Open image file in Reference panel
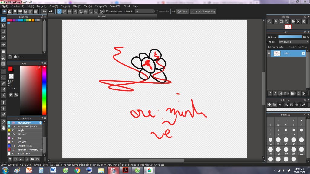The image size is (310, 174). click(x=275, y=105)
